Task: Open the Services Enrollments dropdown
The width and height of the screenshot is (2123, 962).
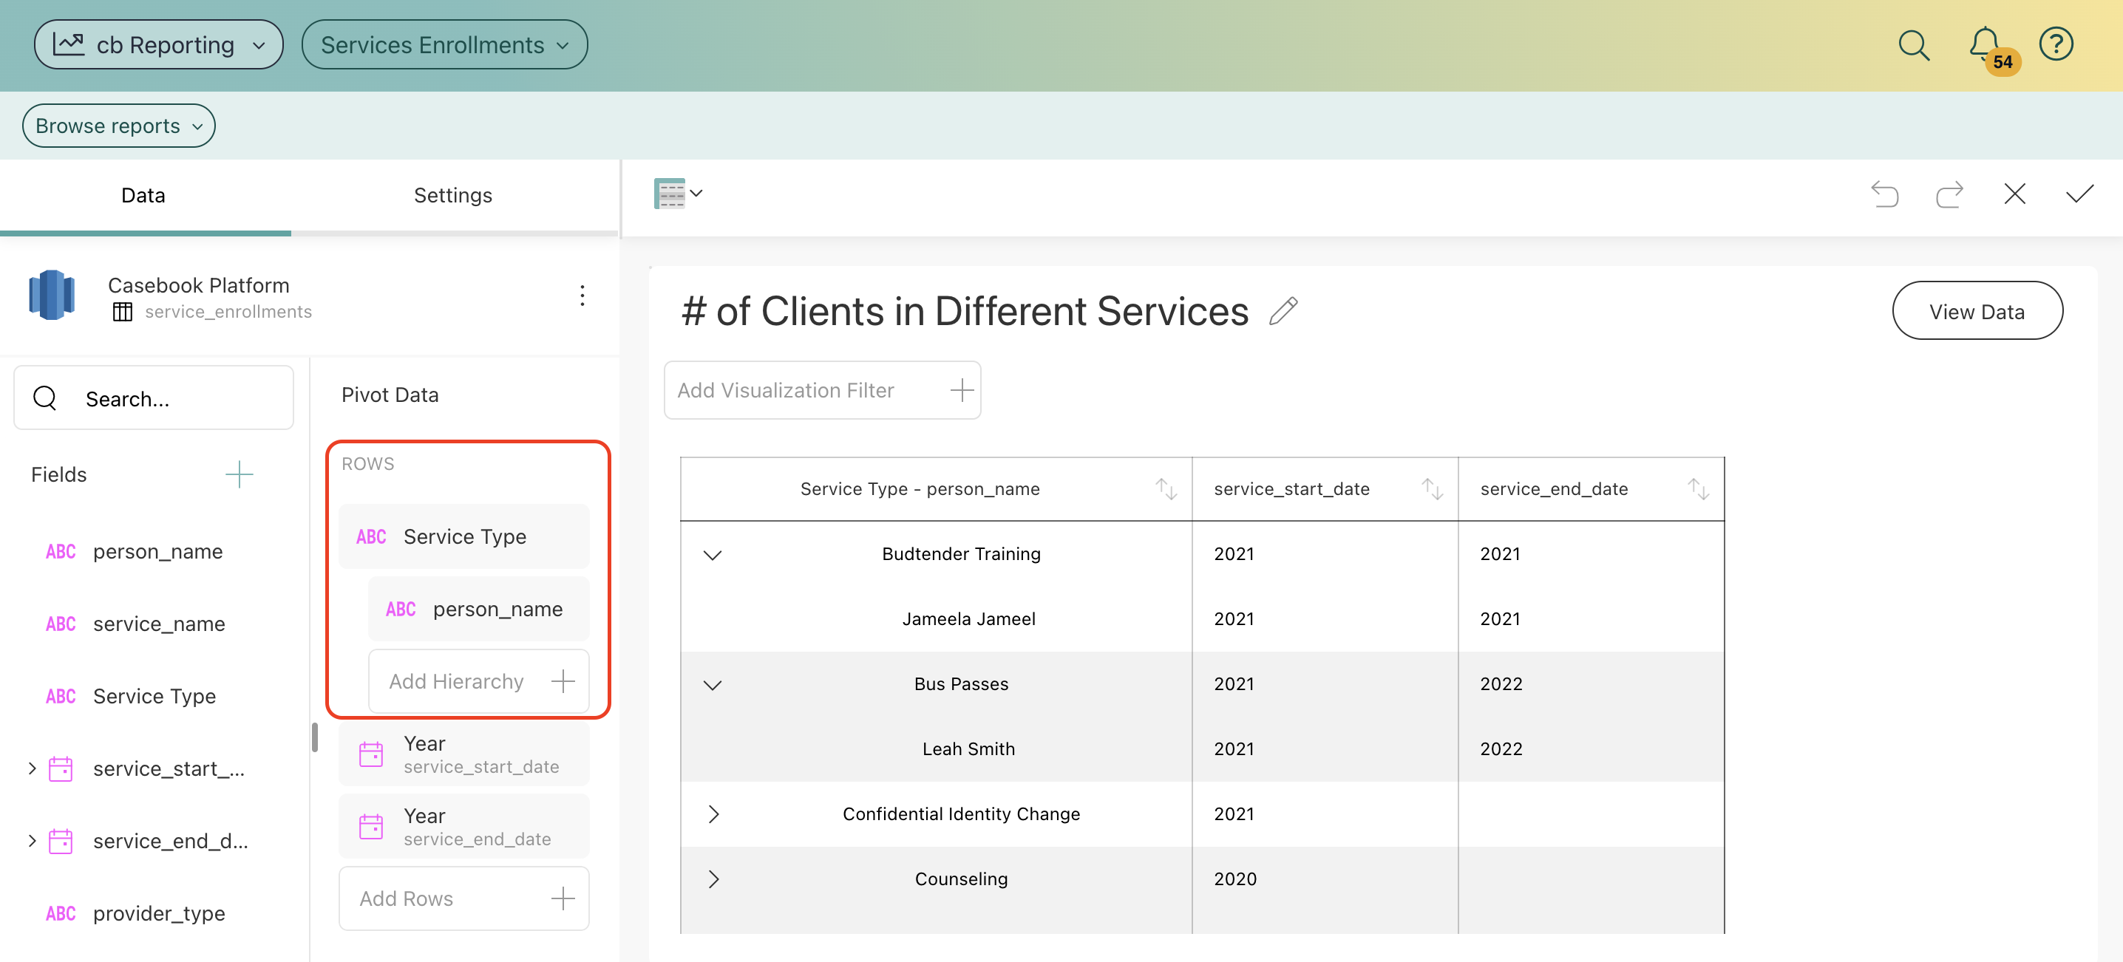Action: [x=444, y=45]
